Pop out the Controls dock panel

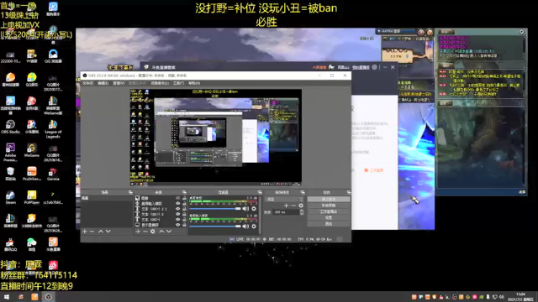click(349, 192)
